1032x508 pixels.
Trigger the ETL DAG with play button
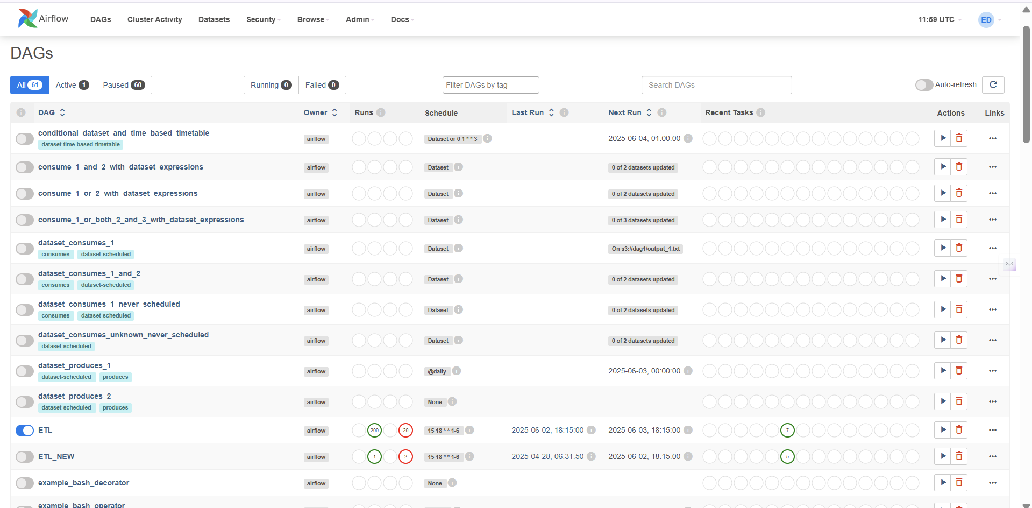point(942,430)
